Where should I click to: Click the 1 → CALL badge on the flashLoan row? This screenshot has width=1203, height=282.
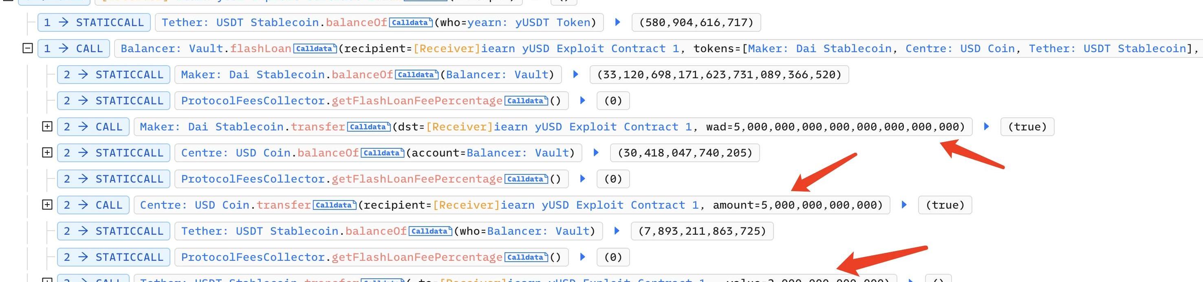[73, 48]
